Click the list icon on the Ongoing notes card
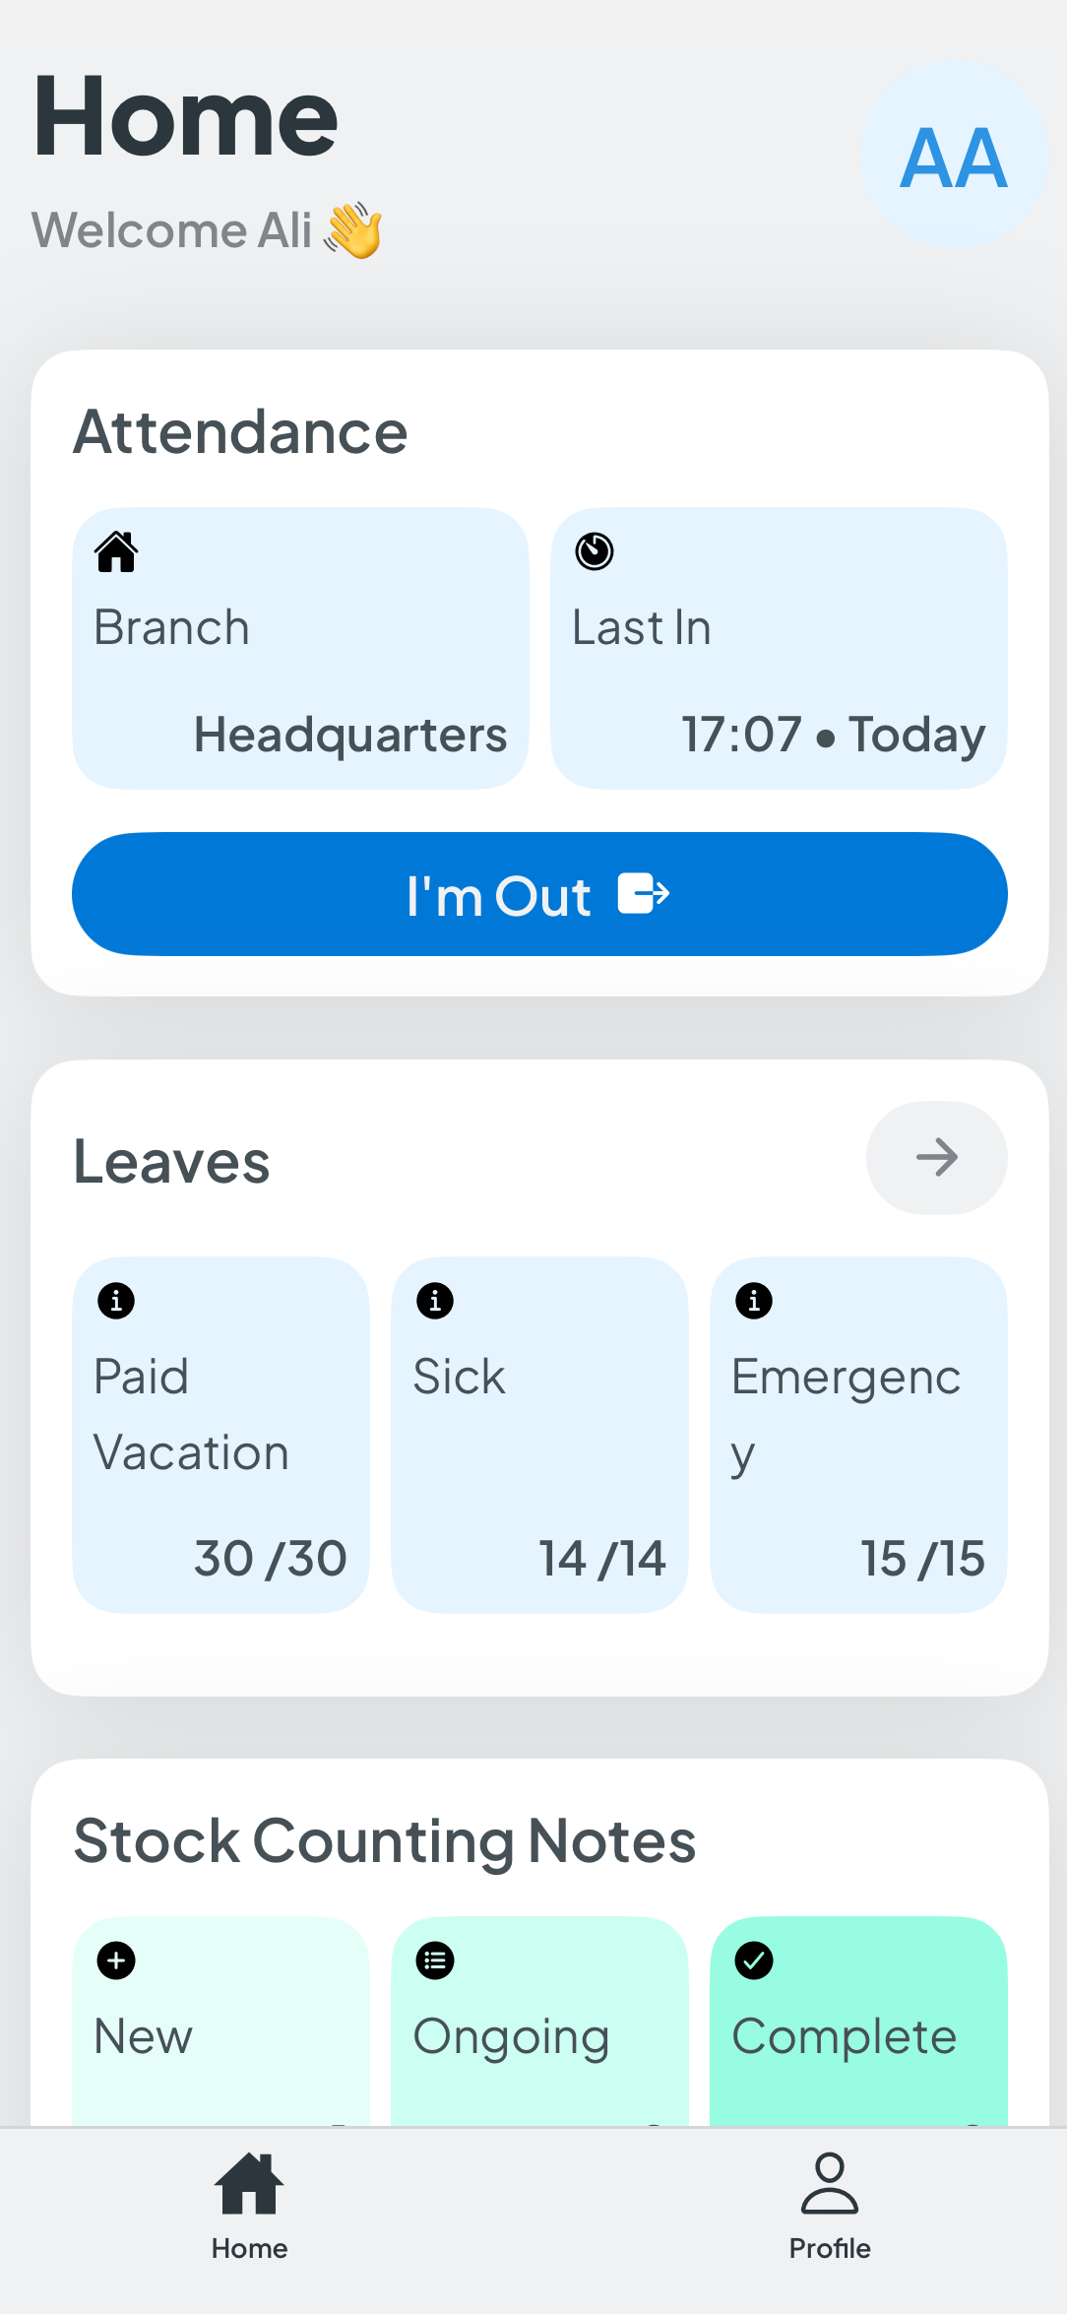1067x2314 pixels. point(434,1960)
